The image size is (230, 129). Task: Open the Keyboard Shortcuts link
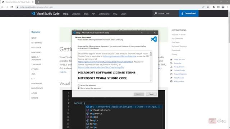click(179, 46)
